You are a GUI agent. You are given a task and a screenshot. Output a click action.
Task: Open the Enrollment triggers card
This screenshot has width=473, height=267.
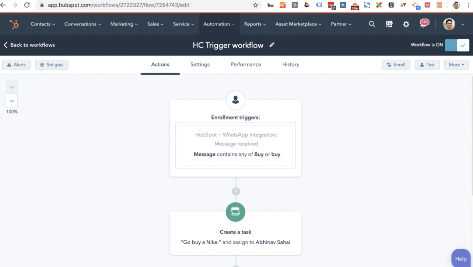click(235, 138)
